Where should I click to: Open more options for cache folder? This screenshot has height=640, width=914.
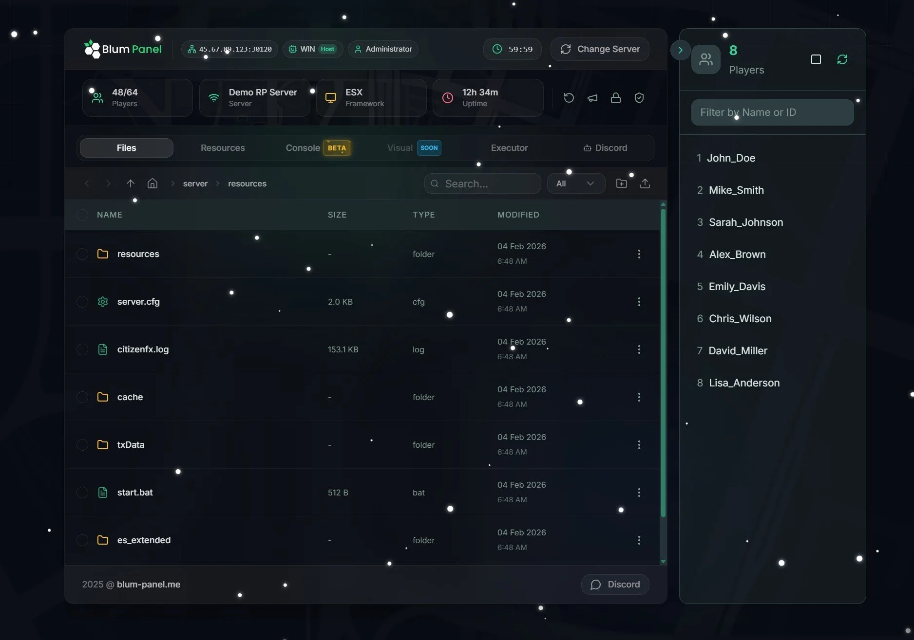tap(639, 397)
